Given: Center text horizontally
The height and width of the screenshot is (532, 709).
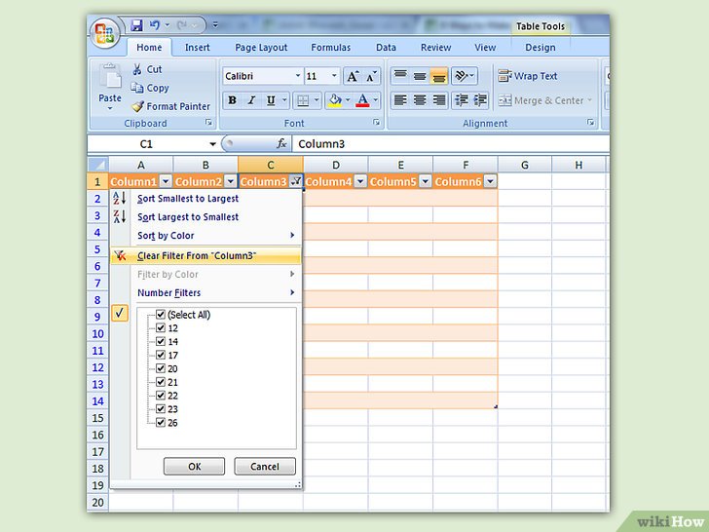Looking at the screenshot, I should pyautogui.click(x=420, y=100).
